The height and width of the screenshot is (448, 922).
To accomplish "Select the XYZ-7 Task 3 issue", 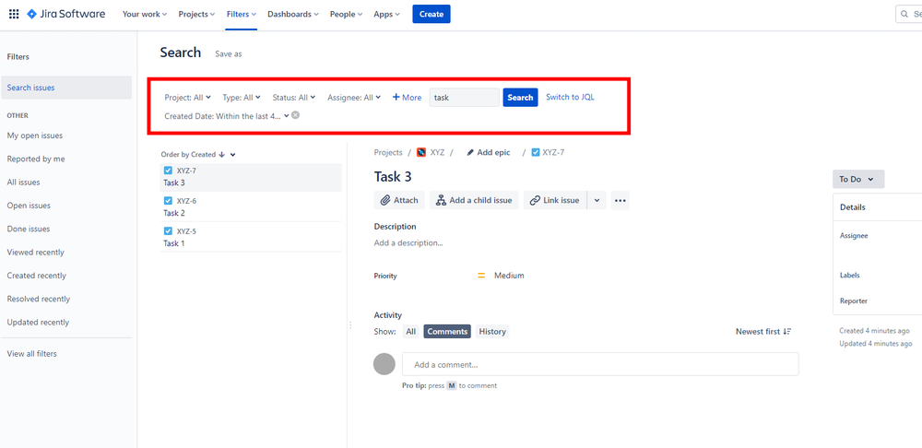I will click(251, 177).
